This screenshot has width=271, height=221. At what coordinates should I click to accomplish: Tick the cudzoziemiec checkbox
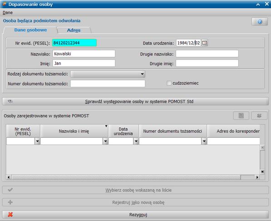coord(169,83)
